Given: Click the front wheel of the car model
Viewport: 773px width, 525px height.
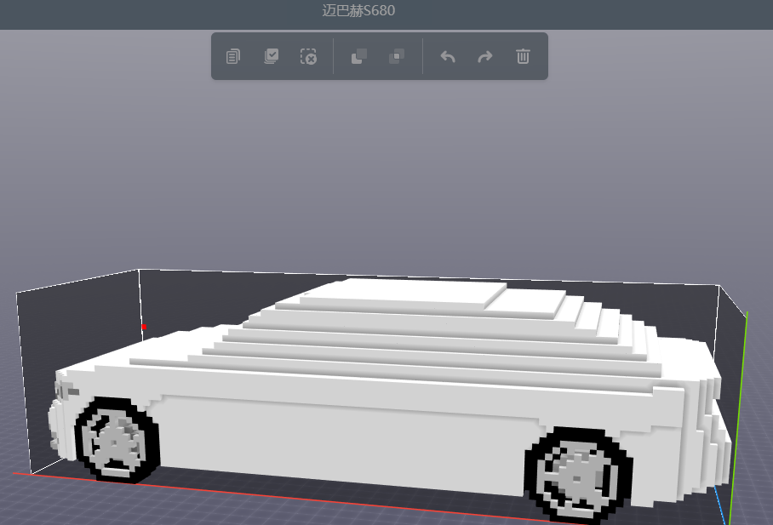Looking at the screenshot, I should 117,440.
